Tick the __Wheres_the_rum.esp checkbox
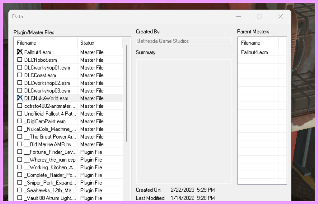Screen dimensions: 318x204 (20, 159)
